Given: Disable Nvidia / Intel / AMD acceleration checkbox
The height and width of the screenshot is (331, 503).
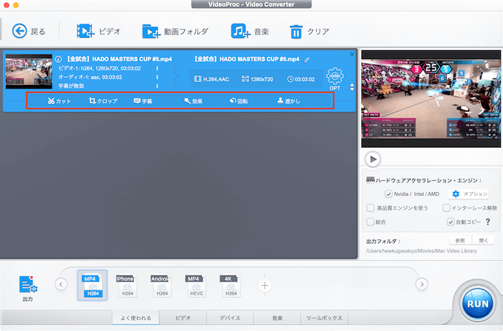Looking at the screenshot, I should [389, 194].
